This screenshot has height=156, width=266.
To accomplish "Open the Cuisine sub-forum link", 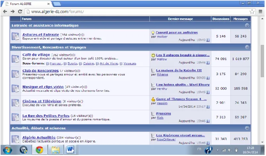I will [89, 63].
